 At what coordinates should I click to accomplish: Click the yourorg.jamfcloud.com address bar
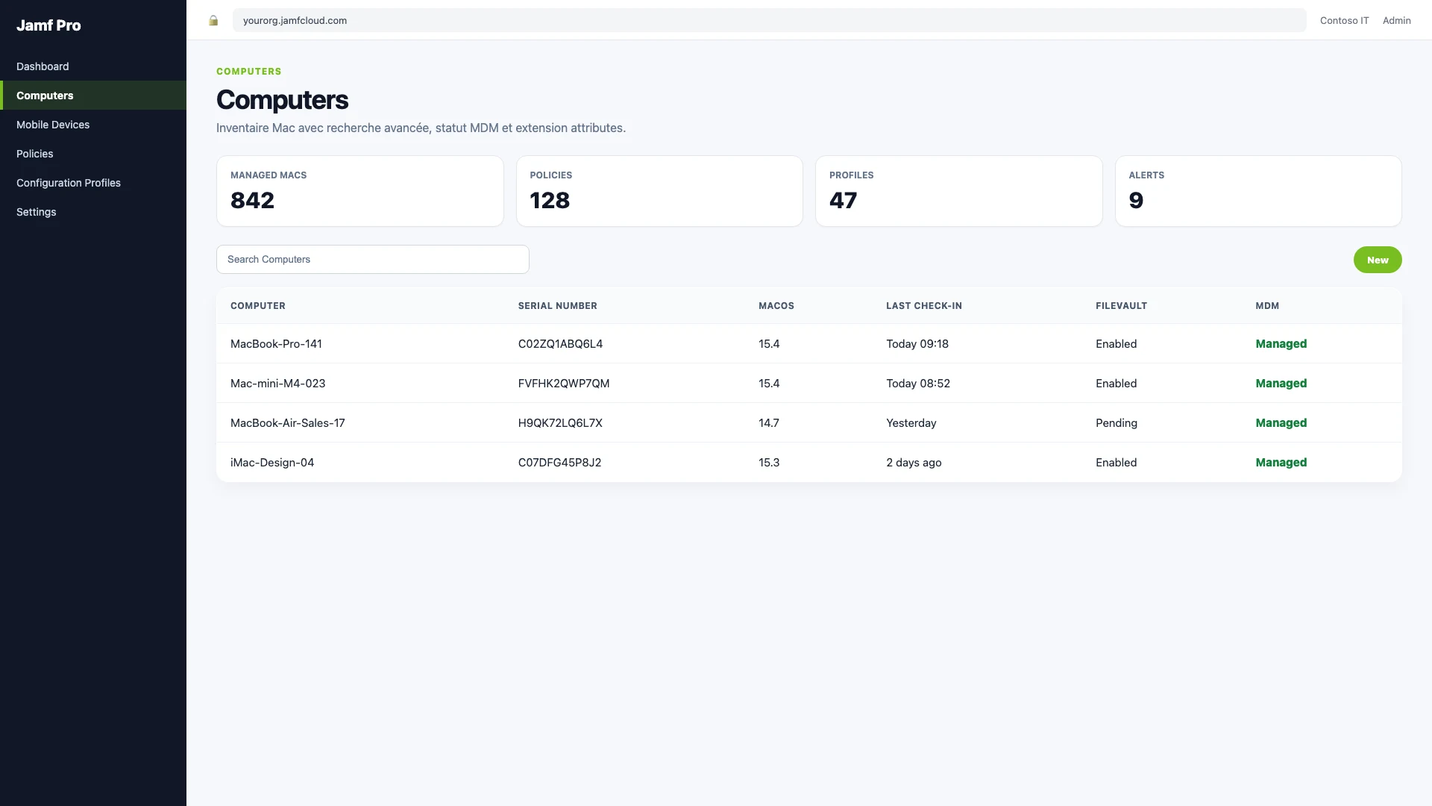[x=769, y=20]
